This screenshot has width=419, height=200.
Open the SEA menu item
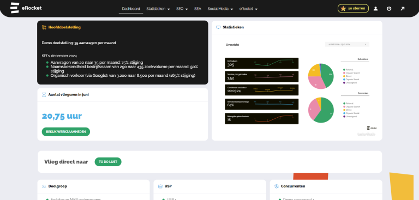[197, 9]
